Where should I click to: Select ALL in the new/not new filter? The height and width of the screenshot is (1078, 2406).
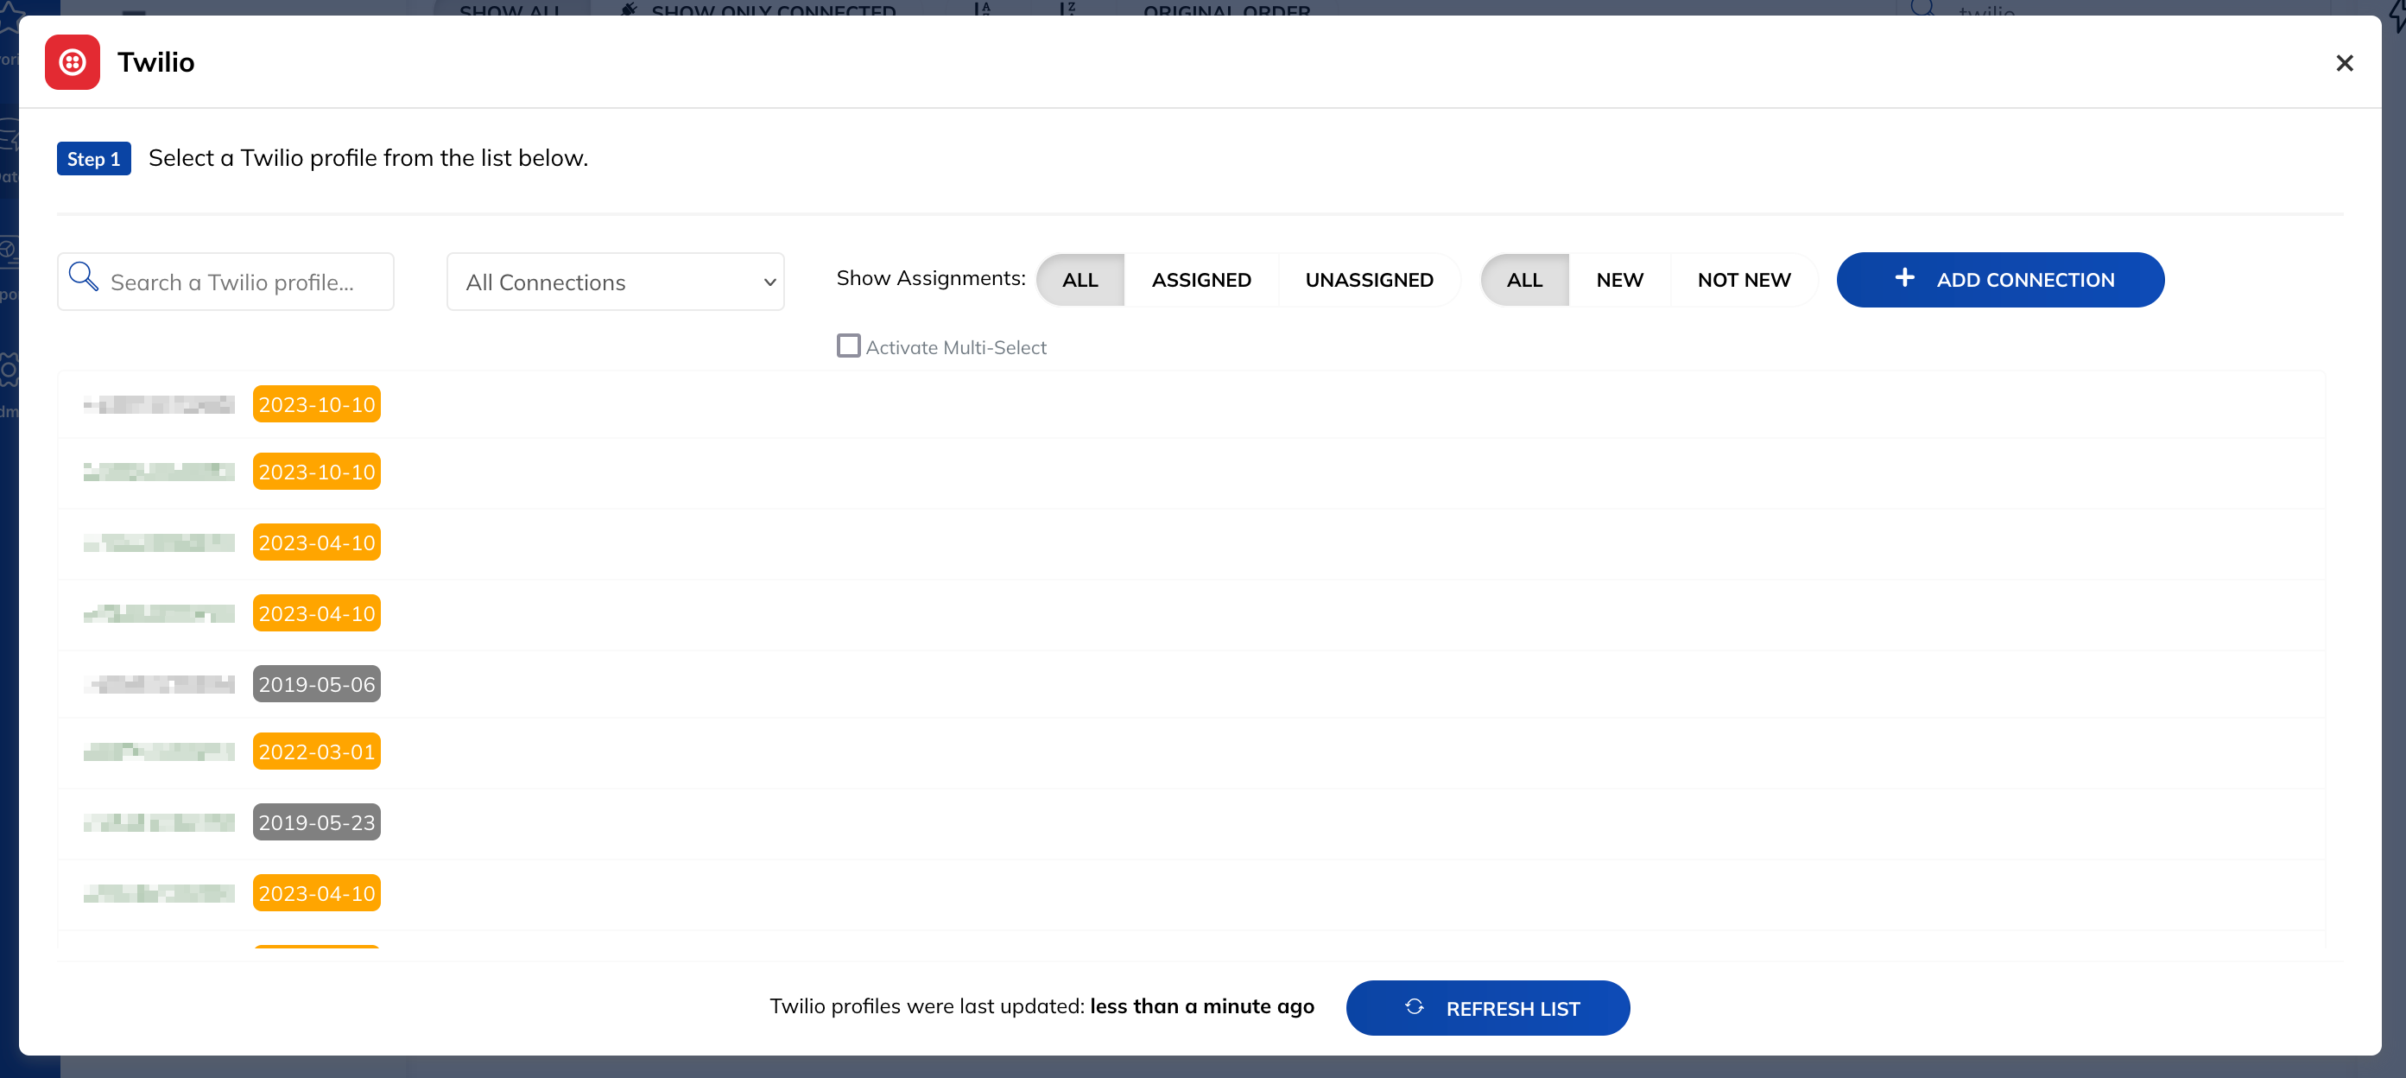point(1524,280)
